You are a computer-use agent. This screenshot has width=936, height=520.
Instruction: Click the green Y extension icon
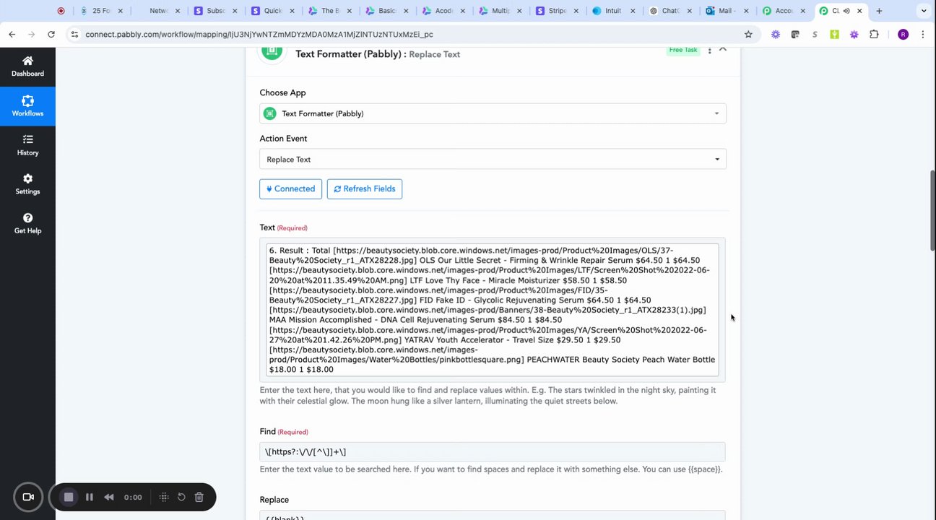pyautogui.click(x=834, y=34)
